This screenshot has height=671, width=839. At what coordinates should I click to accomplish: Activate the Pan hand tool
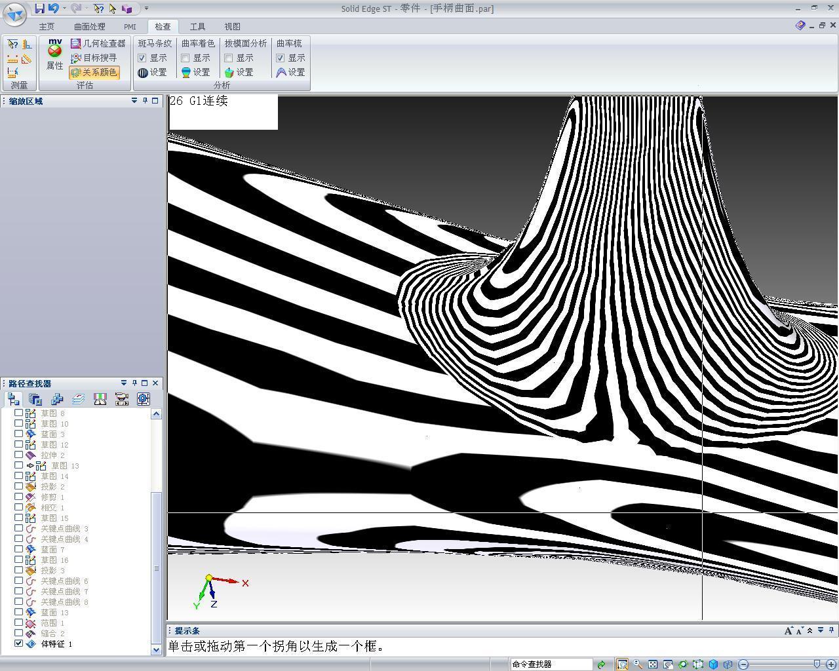(668, 664)
